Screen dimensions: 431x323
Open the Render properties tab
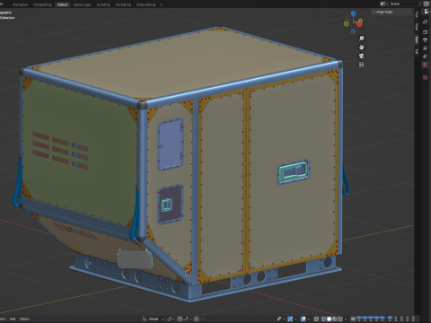(x=426, y=31)
